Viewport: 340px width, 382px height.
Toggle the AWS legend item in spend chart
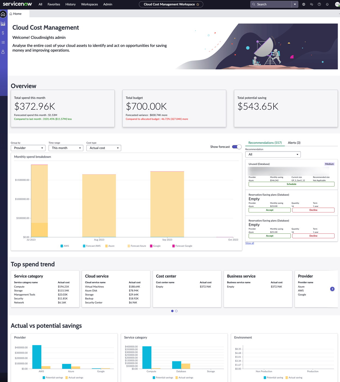pyautogui.click(x=65, y=246)
